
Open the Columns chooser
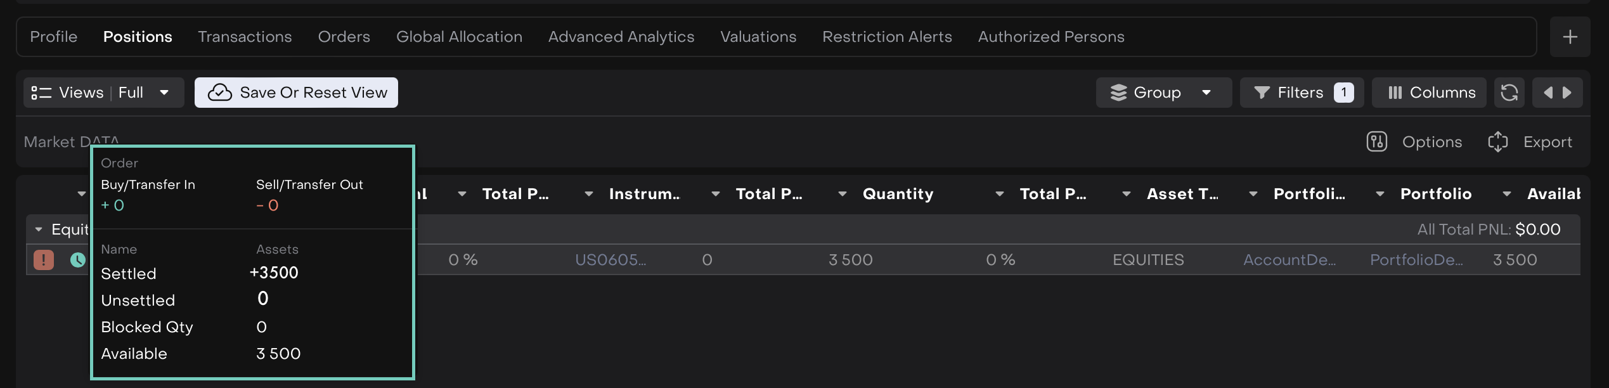point(1429,93)
